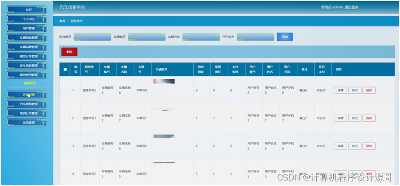Focus the 租赁单号 search field
This screenshot has height=186, width=400.
point(93,37)
